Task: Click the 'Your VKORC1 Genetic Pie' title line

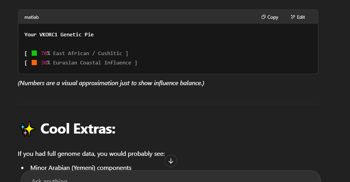Action: tap(59, 34)
